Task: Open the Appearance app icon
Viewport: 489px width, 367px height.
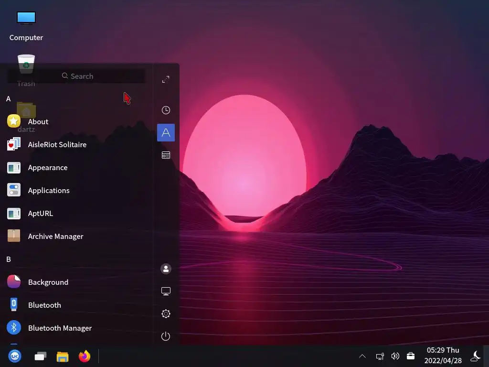Action: (14, 168)
